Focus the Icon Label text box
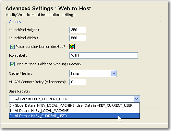 pyautogui.click(x=104, y=55)
